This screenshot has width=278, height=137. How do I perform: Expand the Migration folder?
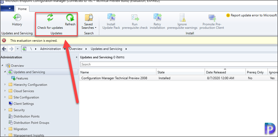click(x=5, y=129)
